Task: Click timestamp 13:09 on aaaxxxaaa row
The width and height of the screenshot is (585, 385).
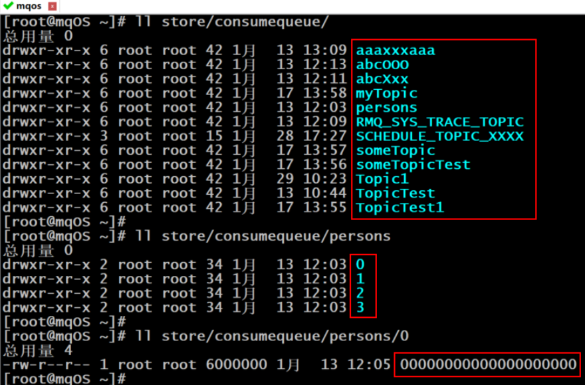Action: coord(324,51)
